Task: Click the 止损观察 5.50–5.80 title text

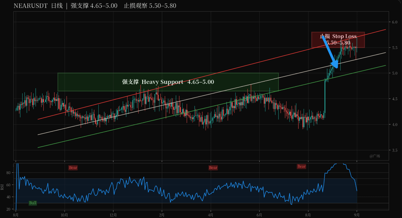Action: (150, 6)
